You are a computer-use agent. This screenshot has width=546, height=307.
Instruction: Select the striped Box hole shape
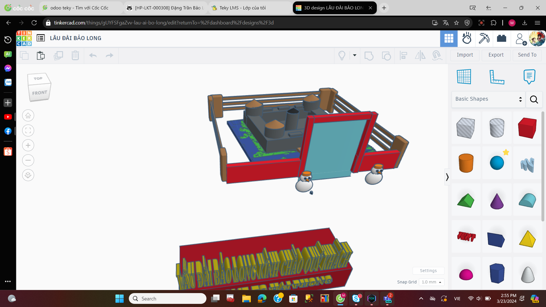[x=466, y=128]
